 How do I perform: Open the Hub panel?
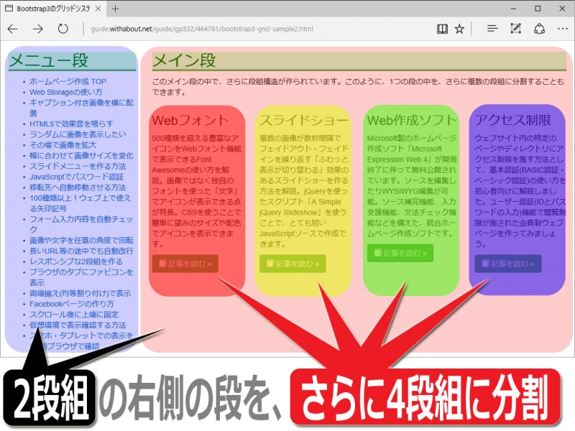tap(492, 30)
